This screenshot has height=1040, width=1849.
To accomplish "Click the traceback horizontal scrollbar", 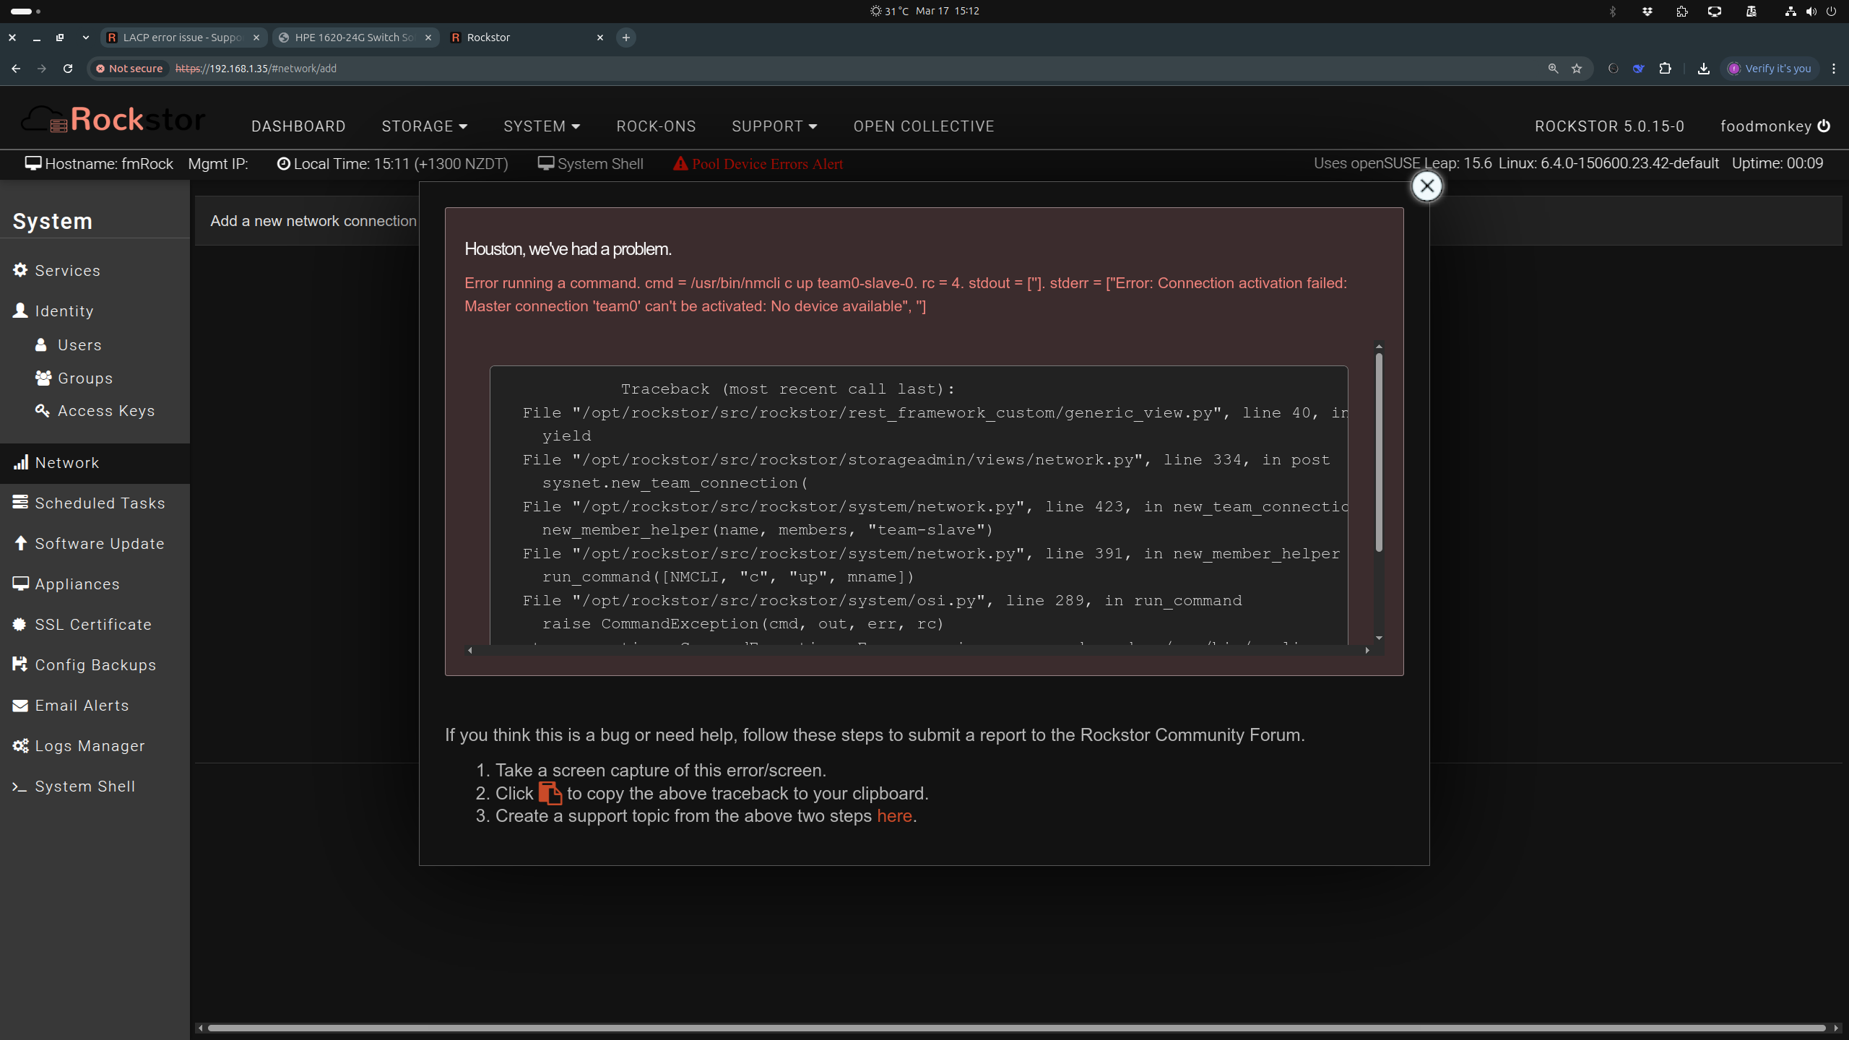I will tap(918, 650).
